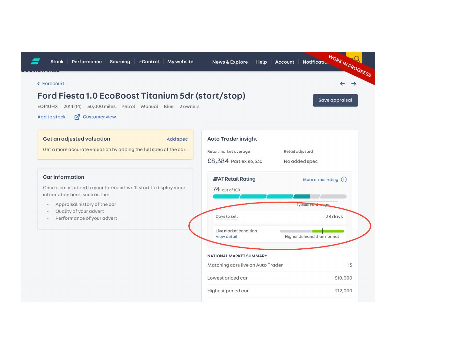Click registration EO14UHX

coord(47,106)
